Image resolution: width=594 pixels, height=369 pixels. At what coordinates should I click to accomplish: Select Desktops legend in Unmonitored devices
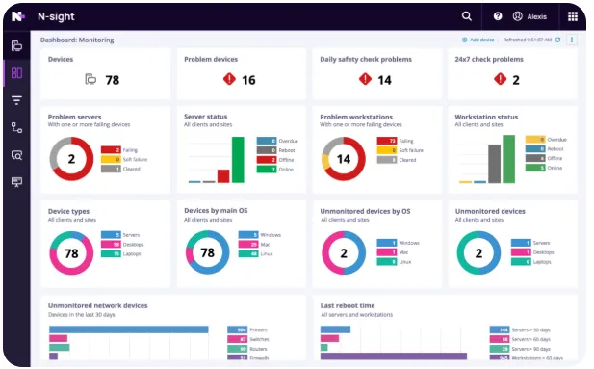pos(532,252)
